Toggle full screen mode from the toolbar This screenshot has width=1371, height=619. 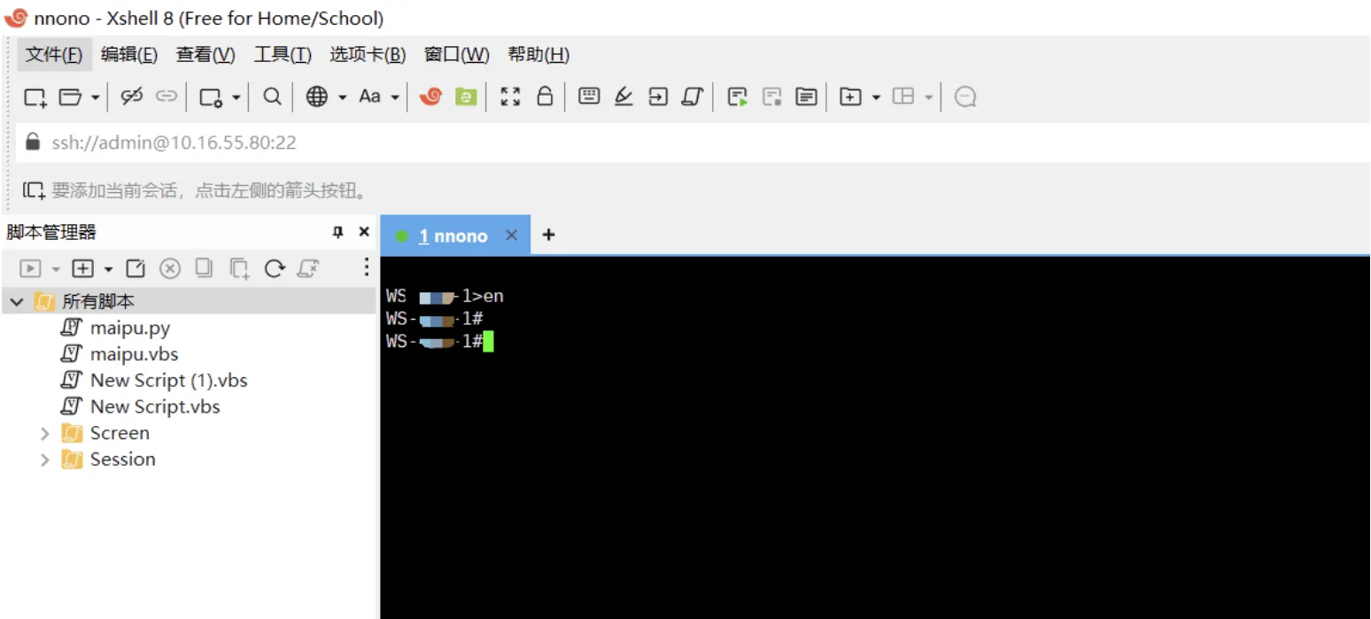pyautogui.click(x=509, y=97)
